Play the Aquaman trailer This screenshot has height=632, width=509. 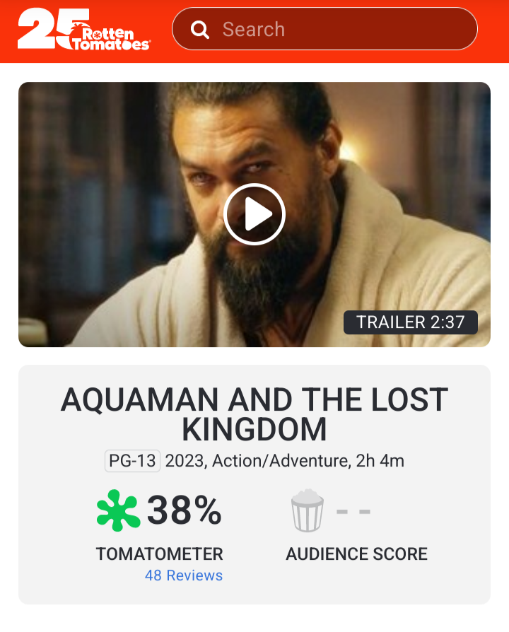click(x=255, y=214)
